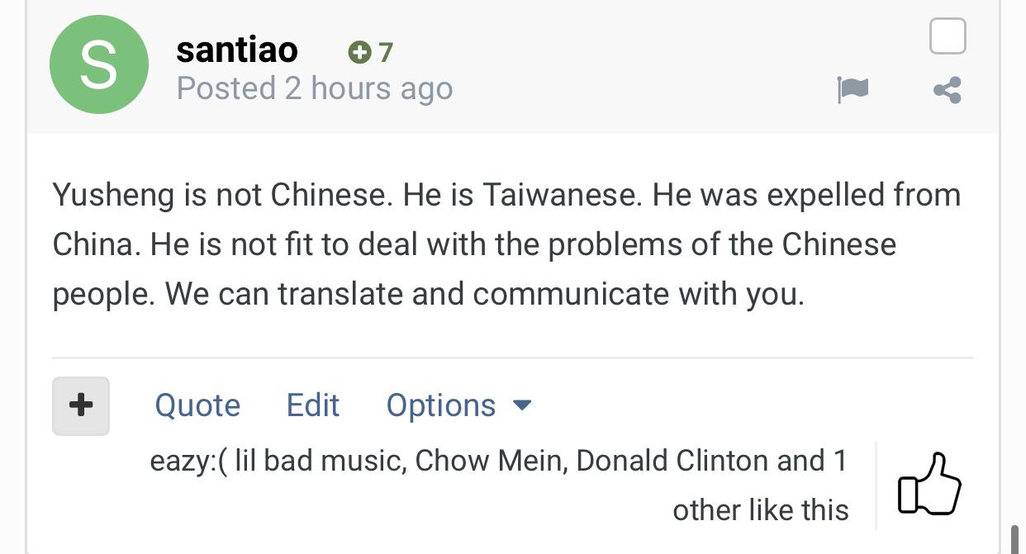Viewport: 1026px width, 554px height.
Task: Click the green reputation plus icon
Action: (359, 53)
